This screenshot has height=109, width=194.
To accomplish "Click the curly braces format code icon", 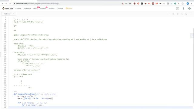I will [x=173, y=14].
